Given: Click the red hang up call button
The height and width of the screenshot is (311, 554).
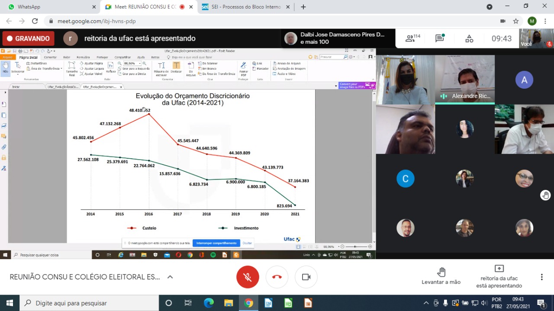Looking at the screenshot, I should tap(277, 277).
